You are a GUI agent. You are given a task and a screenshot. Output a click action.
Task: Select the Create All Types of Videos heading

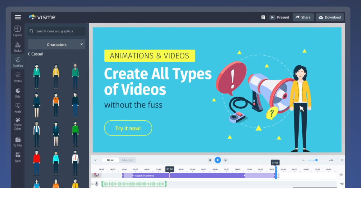158,81
